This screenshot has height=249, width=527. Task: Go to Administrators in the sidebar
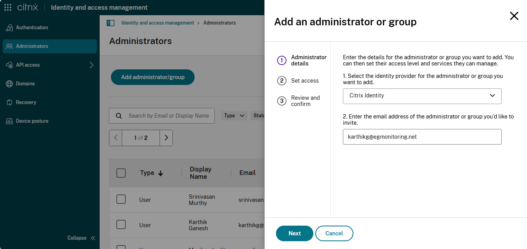(x=32, y=46)
